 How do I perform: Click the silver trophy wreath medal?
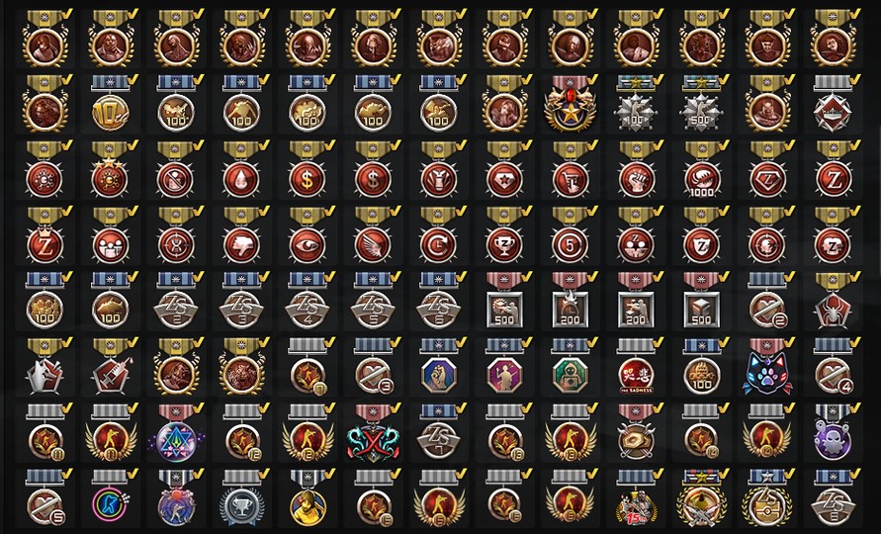point(241,499)
